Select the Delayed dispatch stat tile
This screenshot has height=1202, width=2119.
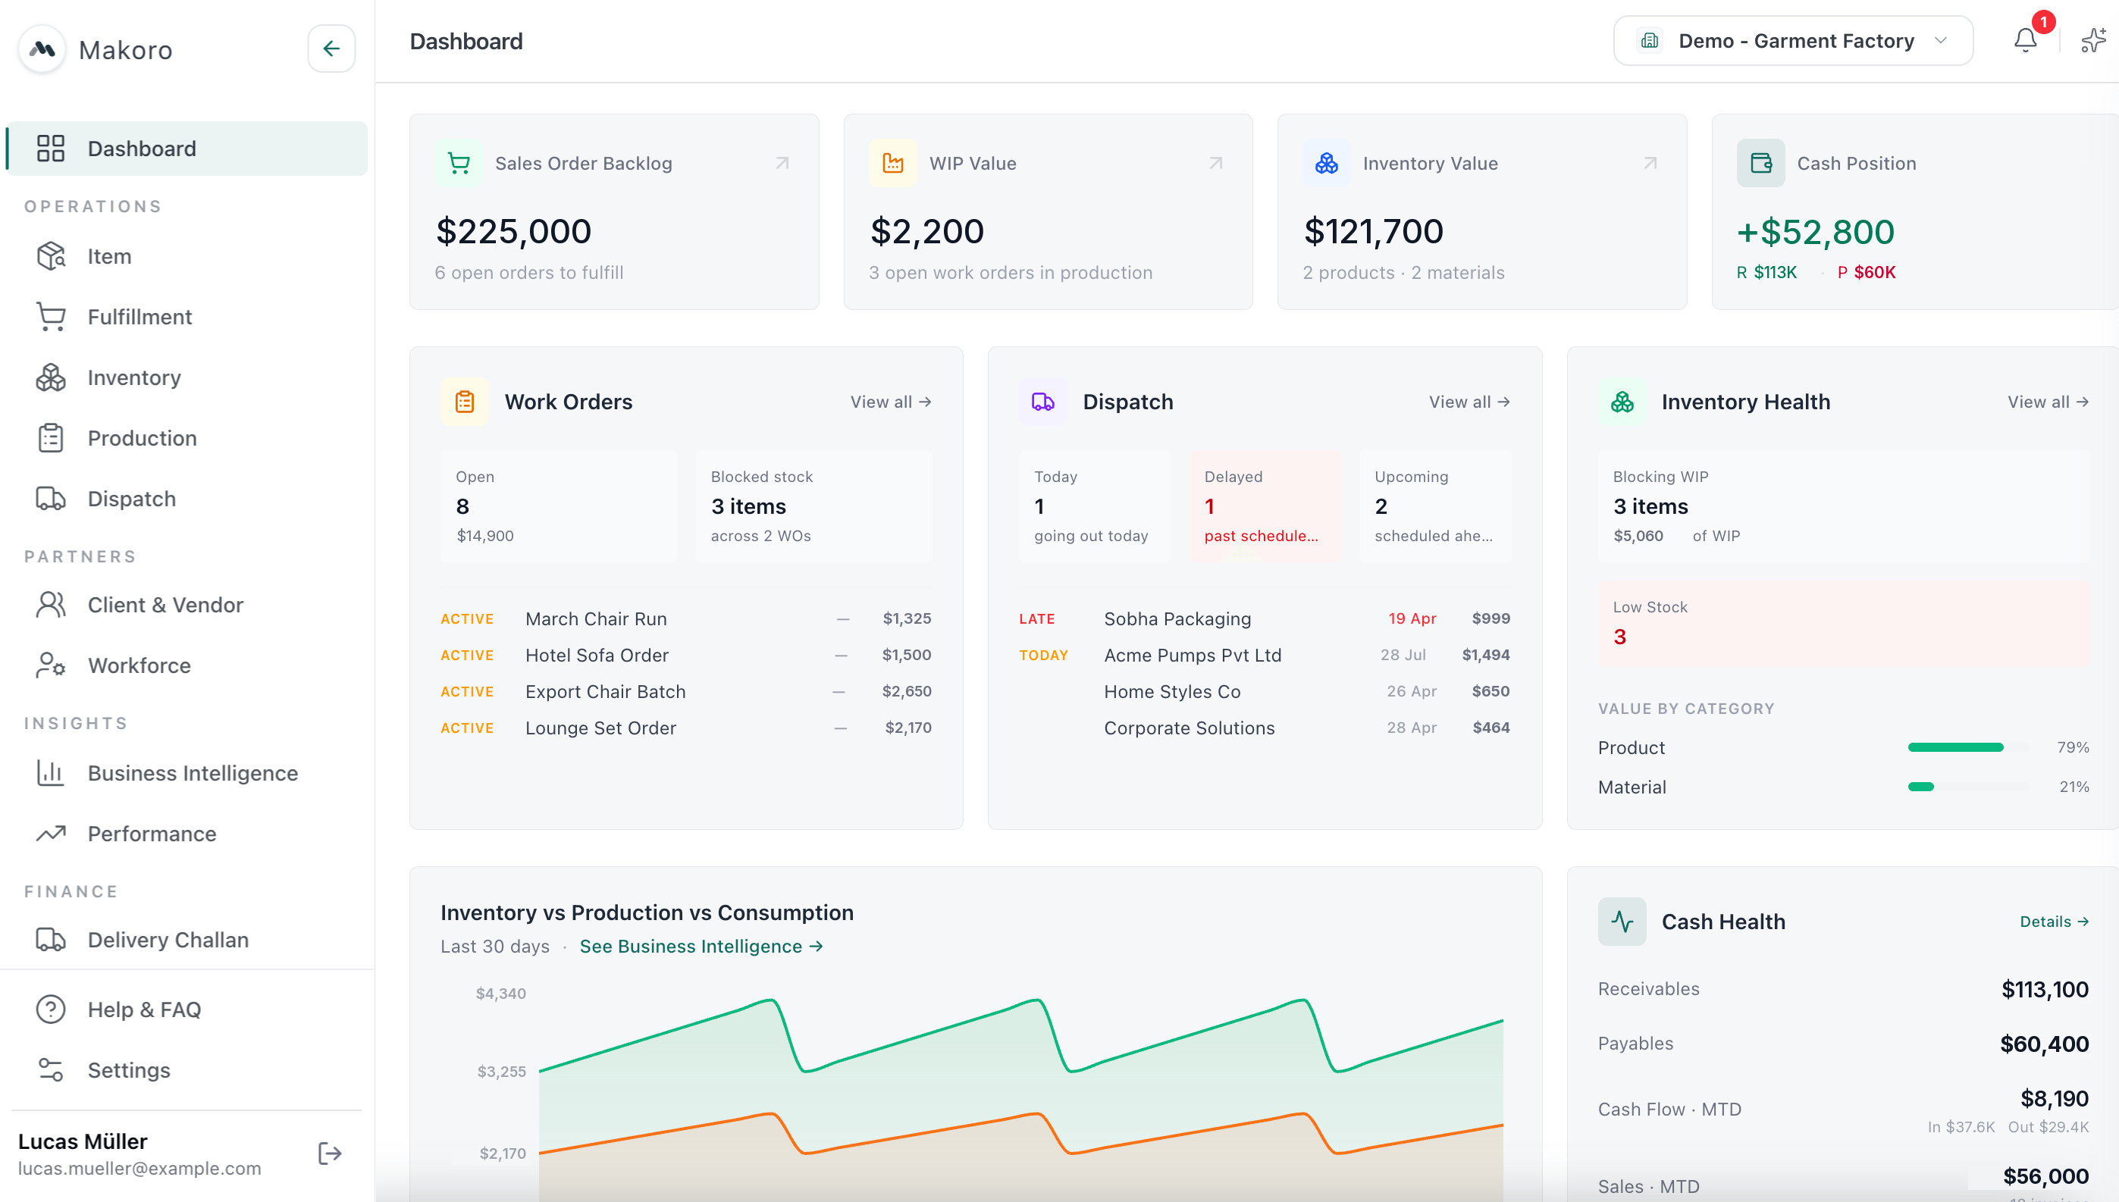click(1265, 506)
